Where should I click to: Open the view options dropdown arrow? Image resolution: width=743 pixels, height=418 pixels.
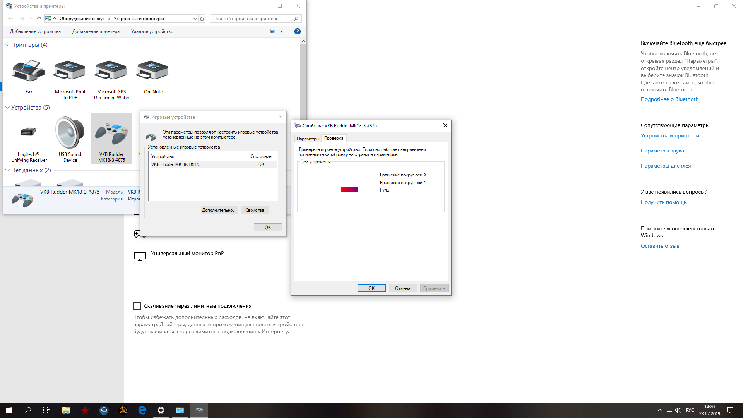(281, 31)
